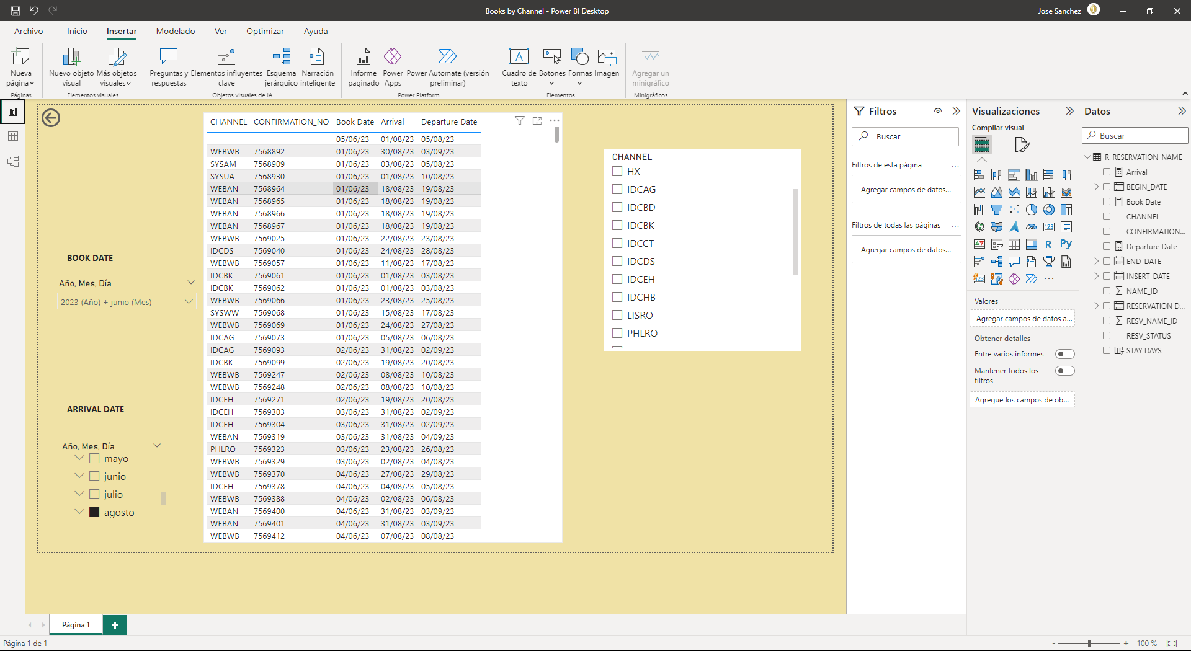Expand the BEGIN_DATE field hierarchy
Screen dimensions: 1191x651
point(1097,187)
